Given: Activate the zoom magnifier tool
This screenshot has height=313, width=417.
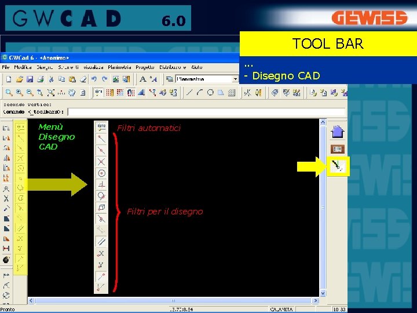Looking at the screenshot, I should (x=9, y=93).
